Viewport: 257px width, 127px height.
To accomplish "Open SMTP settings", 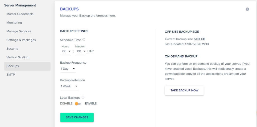I will point(11,75).
